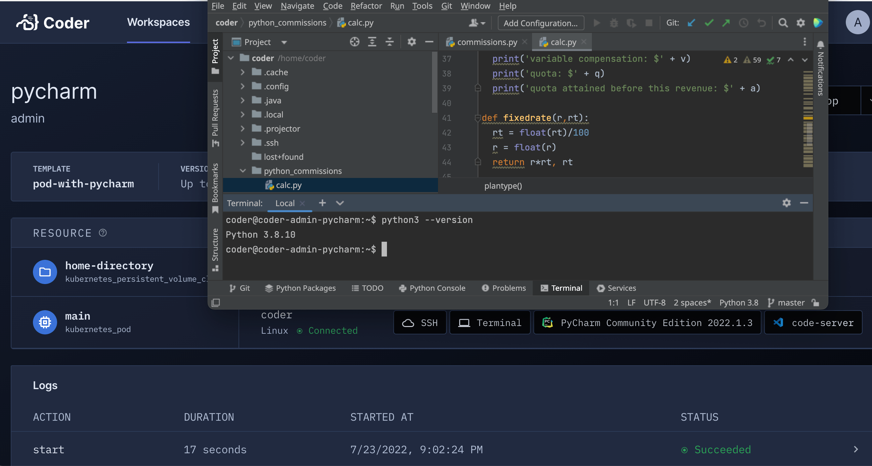Click the Run button in top toolbar
This screenshot has height=466, width=872.
coord(596,22)
